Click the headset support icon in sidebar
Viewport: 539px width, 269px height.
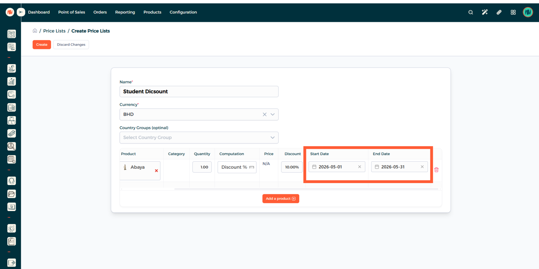point(12,181)
